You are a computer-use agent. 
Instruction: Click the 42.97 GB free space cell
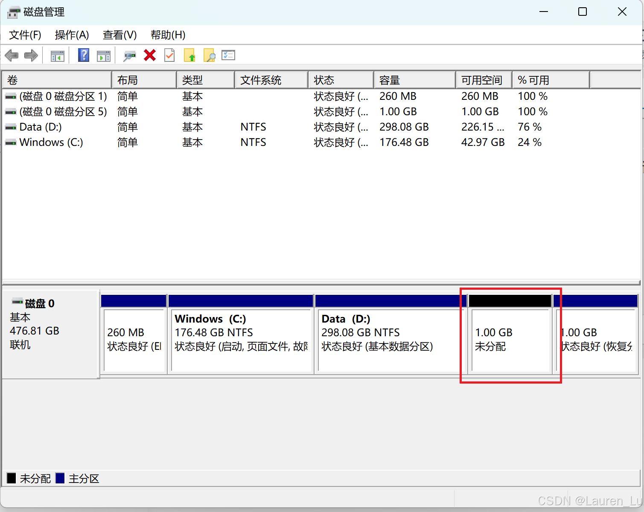coord(483,143)
